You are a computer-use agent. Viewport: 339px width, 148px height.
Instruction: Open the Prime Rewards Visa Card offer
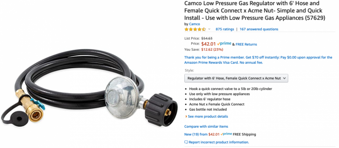coord(258,60)
